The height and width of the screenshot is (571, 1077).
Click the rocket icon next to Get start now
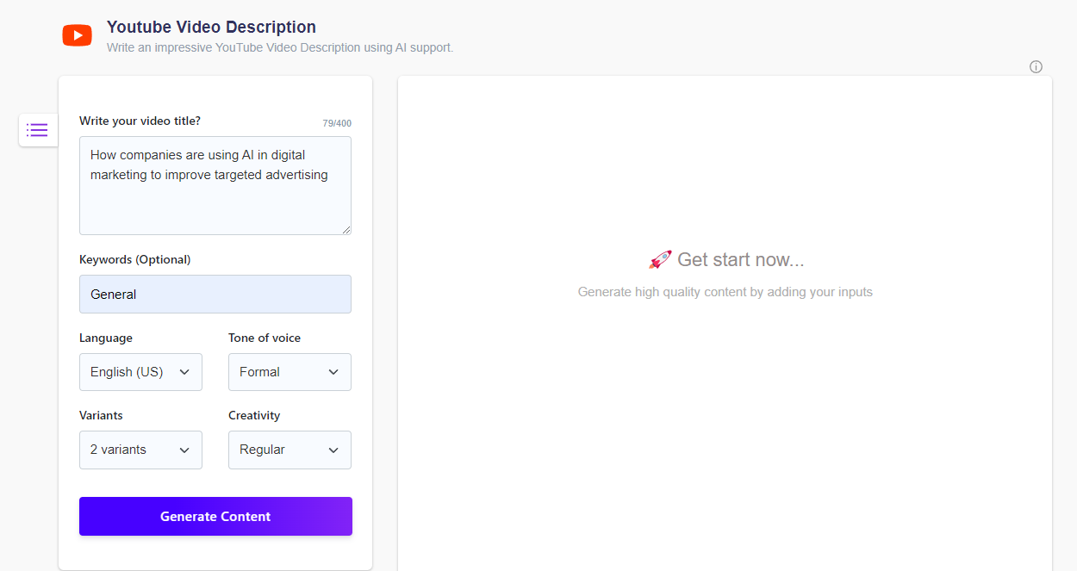point(658,258)
